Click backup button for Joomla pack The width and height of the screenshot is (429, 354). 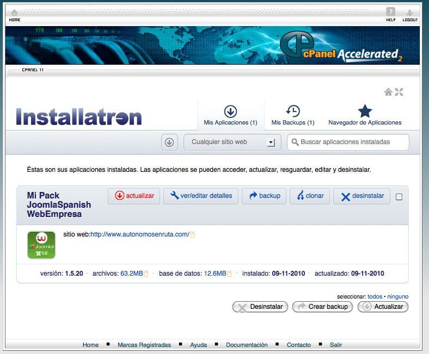pyautogui.click(x=264, y=196)
